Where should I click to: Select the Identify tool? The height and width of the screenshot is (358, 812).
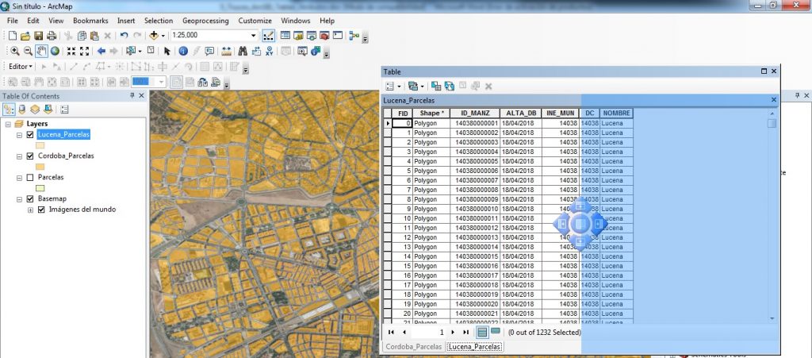(182, 51)
